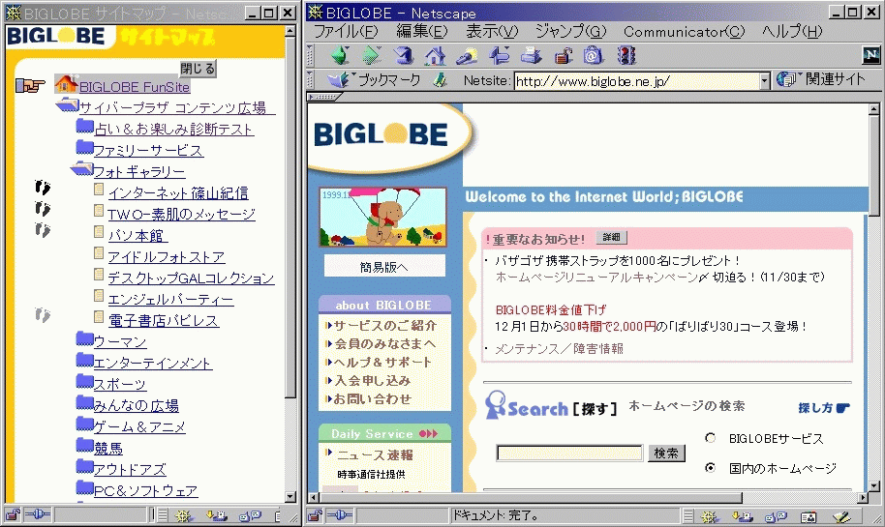Open the Communicator(C) menu

pos(684,32)
